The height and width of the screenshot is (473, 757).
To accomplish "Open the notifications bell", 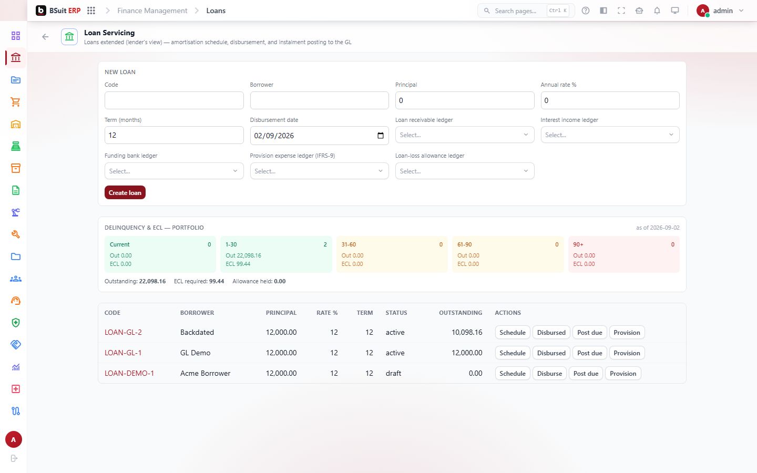I will click(657, 11).
